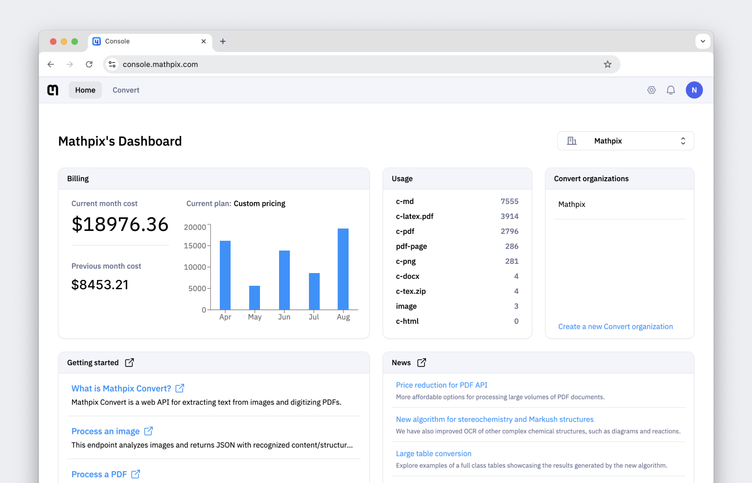Open a new browser tab
The width and height of the screenshot is (752, 483).
pos(223,41)
